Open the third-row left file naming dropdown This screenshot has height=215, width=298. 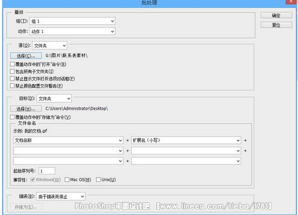pyautogui.click(x=68, y=161)
